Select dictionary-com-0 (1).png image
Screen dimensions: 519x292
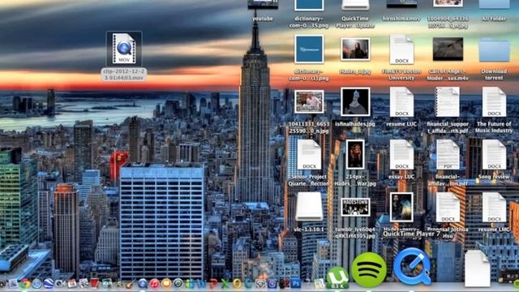click(x=309, y=49)
